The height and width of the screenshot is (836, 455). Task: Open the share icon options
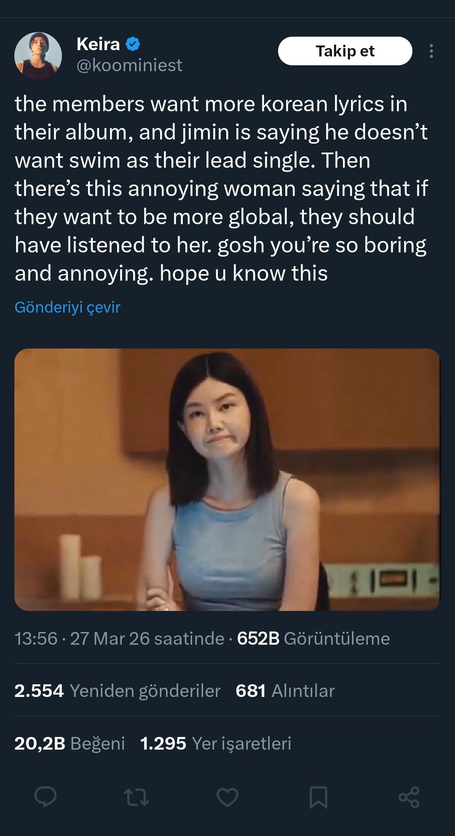tap(409, 797)
